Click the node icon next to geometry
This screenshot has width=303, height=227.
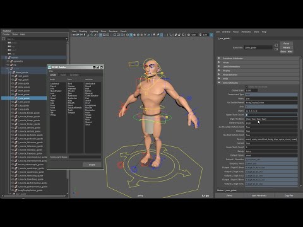pos(12,61)
